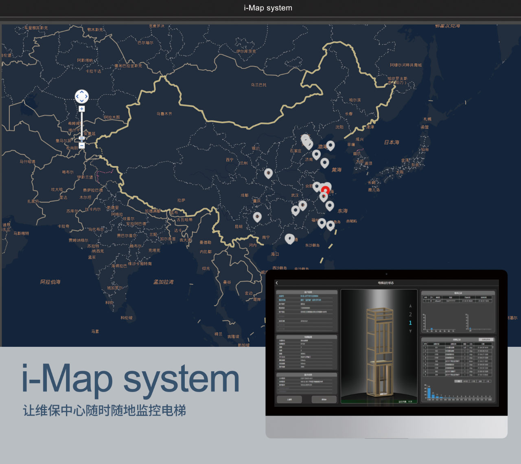Select the highlighted first tab above fault chart
This screenshot has width=521, height=464.
tap(458, 381)
